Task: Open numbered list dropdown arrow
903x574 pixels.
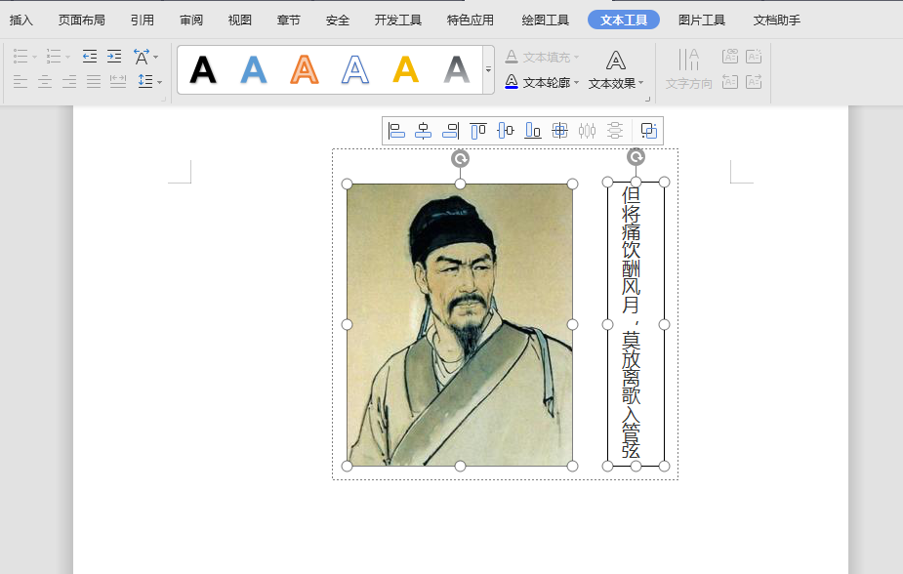Action: 68,57
